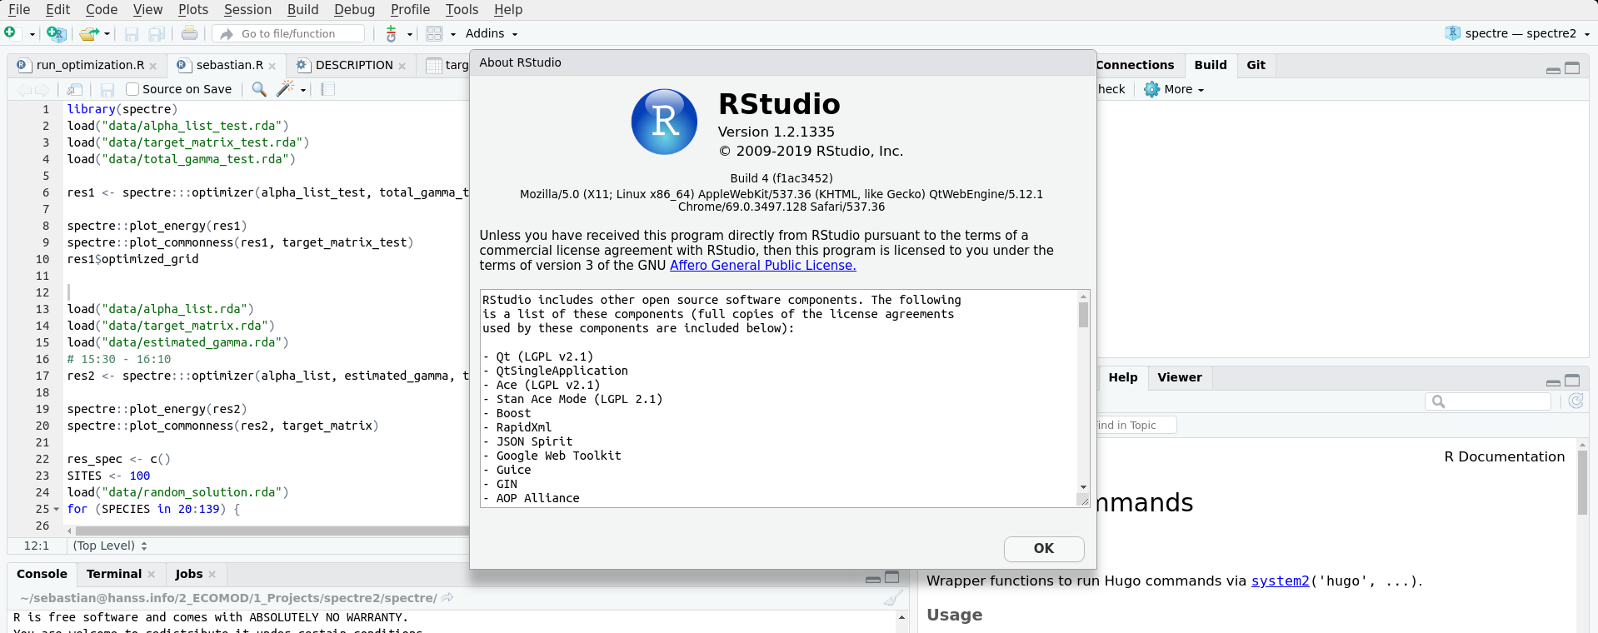1598x633 pixels.
Task: Toggle the Source on Save checkbox
Action: pyautogui.click(x=132, y=89)
